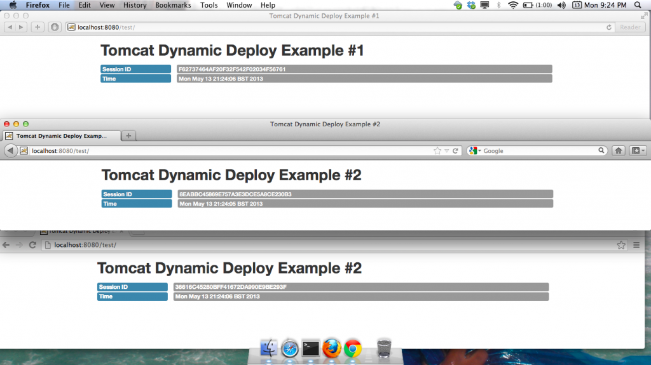Click Safari's Reader button
Viewport: 651px width, 365px height.
pyautogui.click(x=630, y=27)
